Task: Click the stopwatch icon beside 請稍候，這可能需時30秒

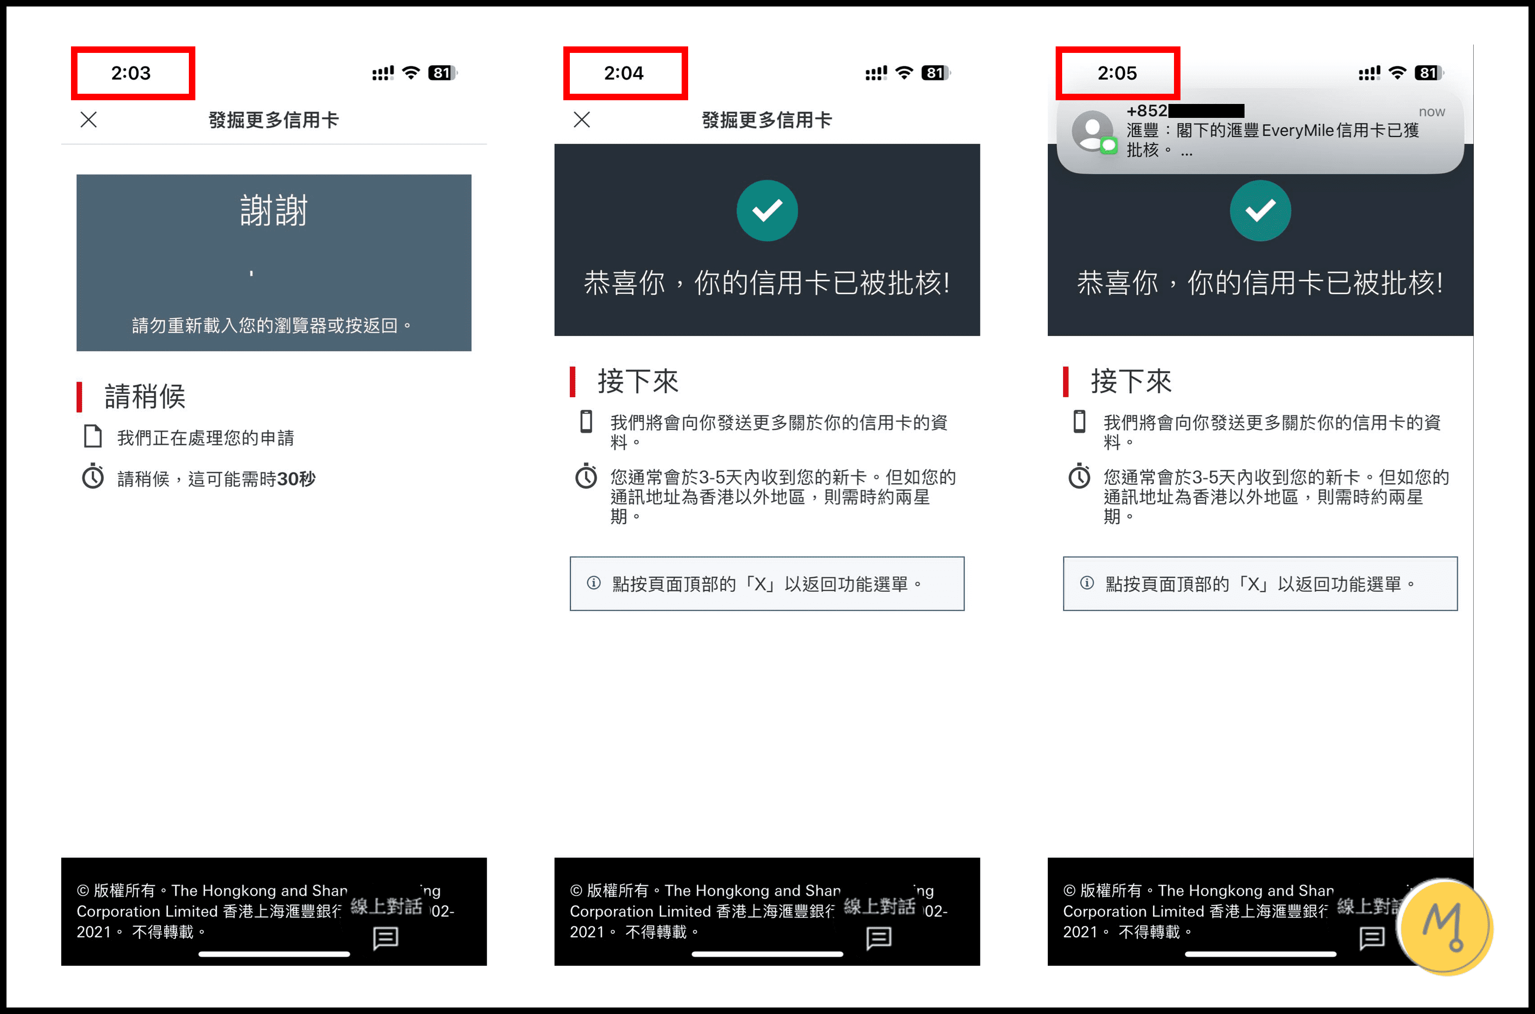Action: [x=93, y=477]
